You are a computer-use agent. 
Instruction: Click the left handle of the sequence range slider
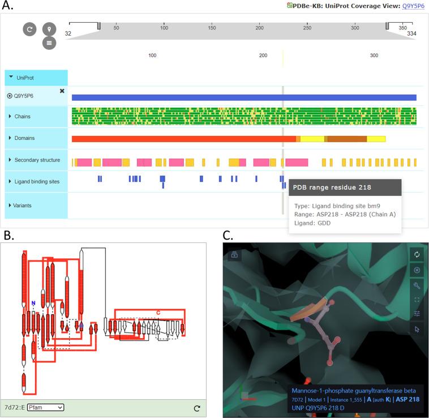click(x=99, y=25)
